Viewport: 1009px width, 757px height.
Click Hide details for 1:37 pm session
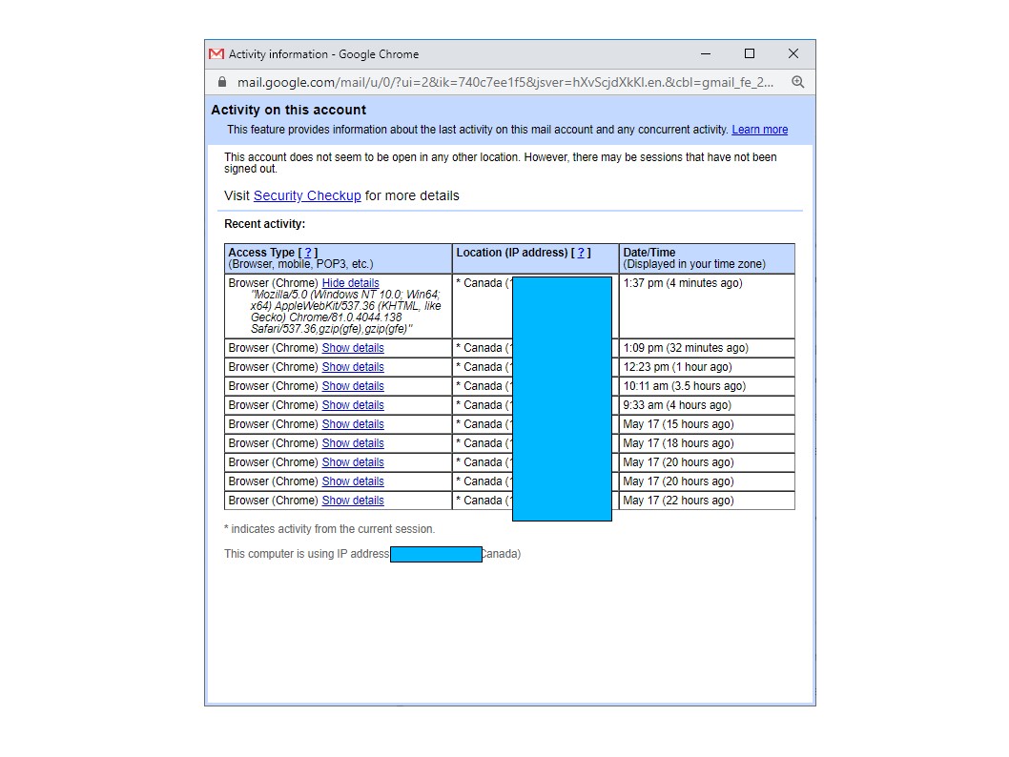click(350, 283)
